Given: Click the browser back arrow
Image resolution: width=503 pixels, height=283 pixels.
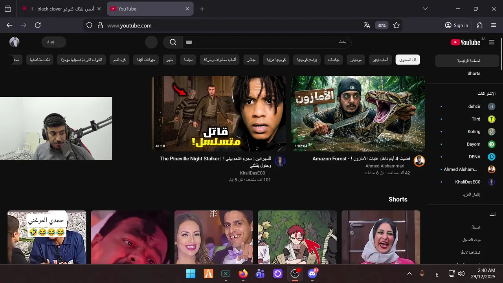Looking at the screenshot, I should tap(9, 25).
